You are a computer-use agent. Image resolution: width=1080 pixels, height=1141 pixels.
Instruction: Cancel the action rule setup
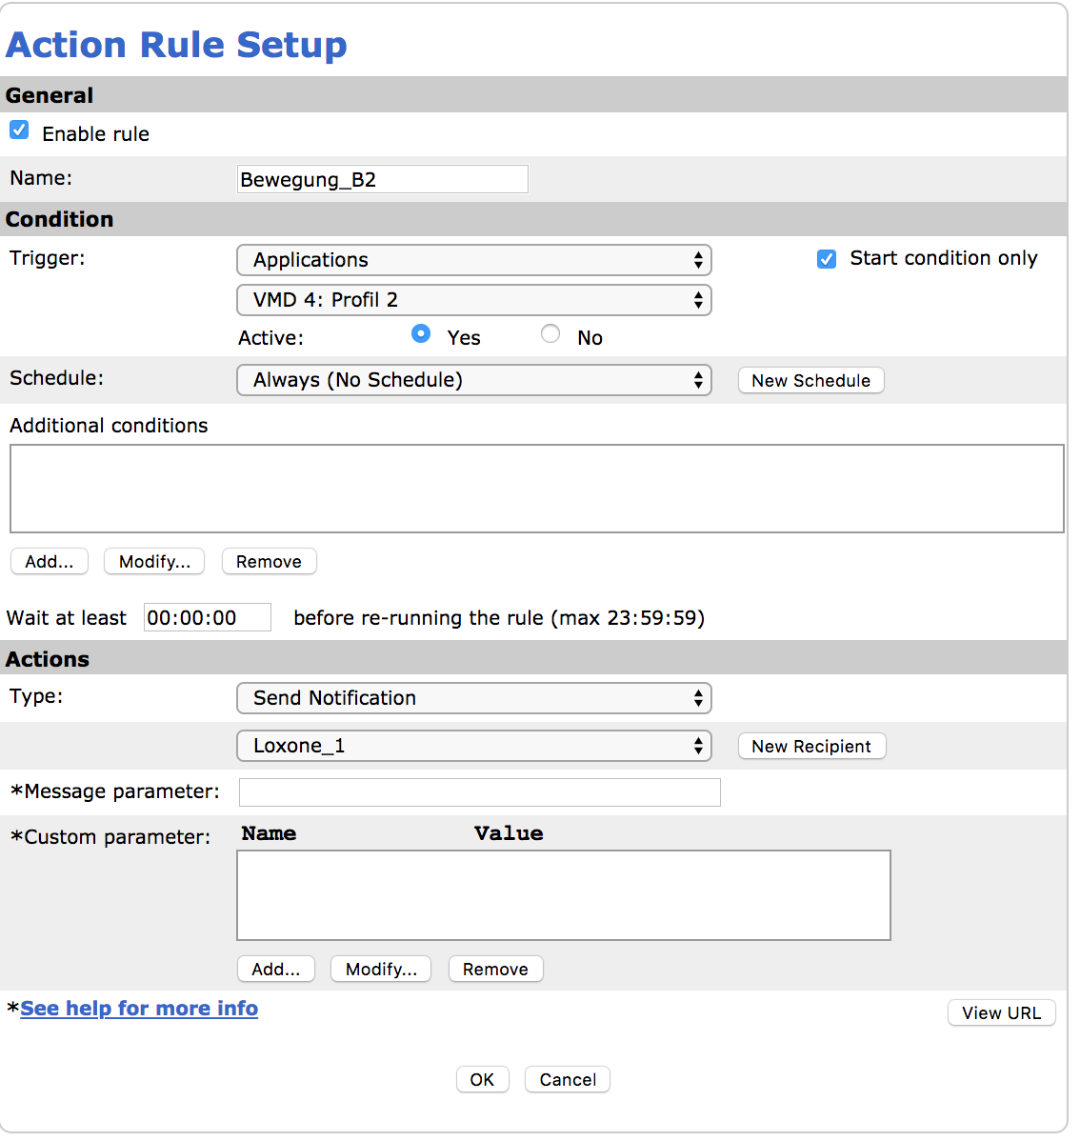click(568, 1080)
